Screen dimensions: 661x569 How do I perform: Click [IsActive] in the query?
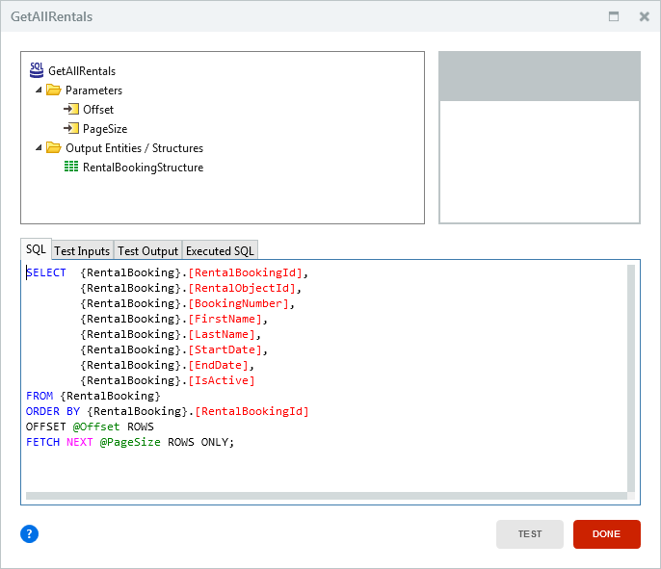222,380
